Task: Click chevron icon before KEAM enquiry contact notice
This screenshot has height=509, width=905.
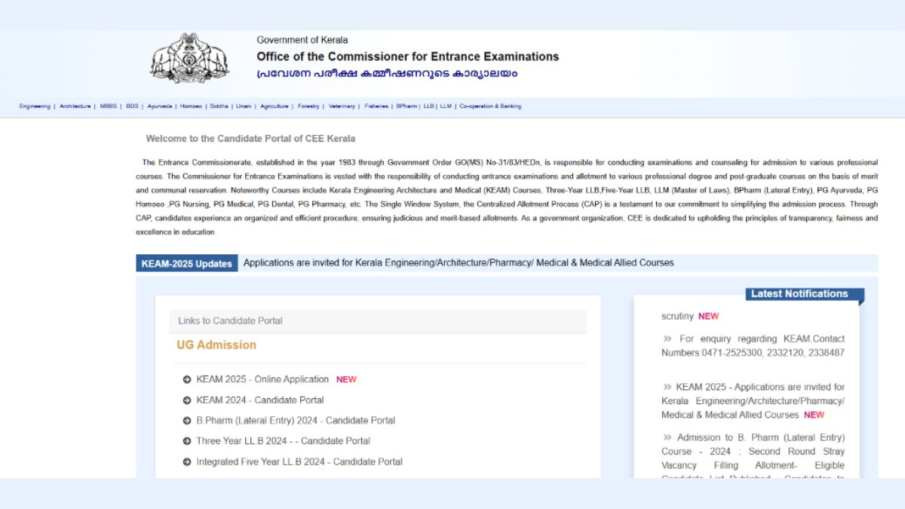Action: pos(667,339)
